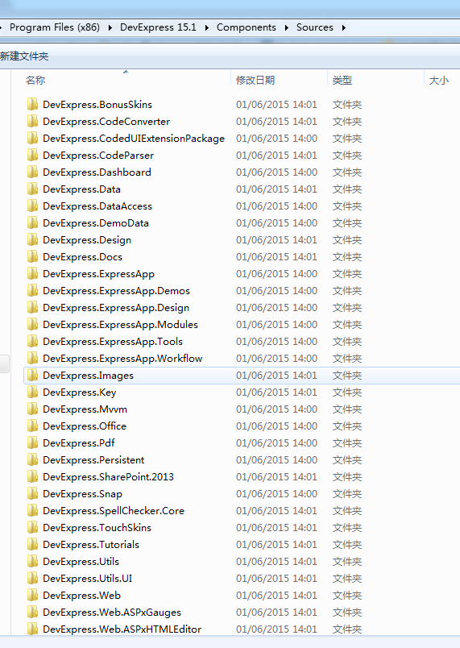460x648 pixels.
Task: Click the DevExpress.SharePoint.2013 folder icon
Action: (x=32, y=477)
